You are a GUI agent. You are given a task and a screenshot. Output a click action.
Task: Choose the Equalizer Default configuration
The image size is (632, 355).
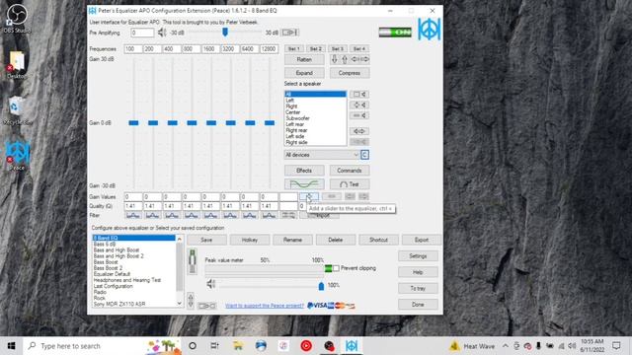coord(112,274)
